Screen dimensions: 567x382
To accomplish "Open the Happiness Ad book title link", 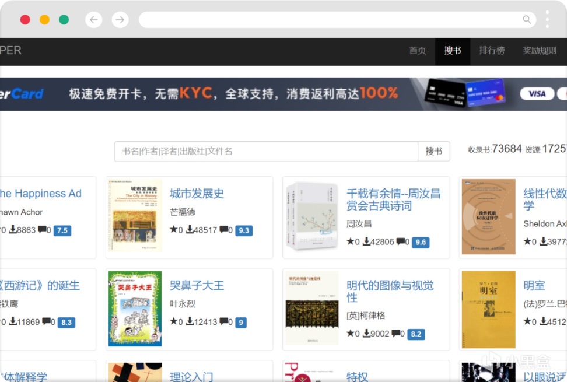I will point(40,194).
